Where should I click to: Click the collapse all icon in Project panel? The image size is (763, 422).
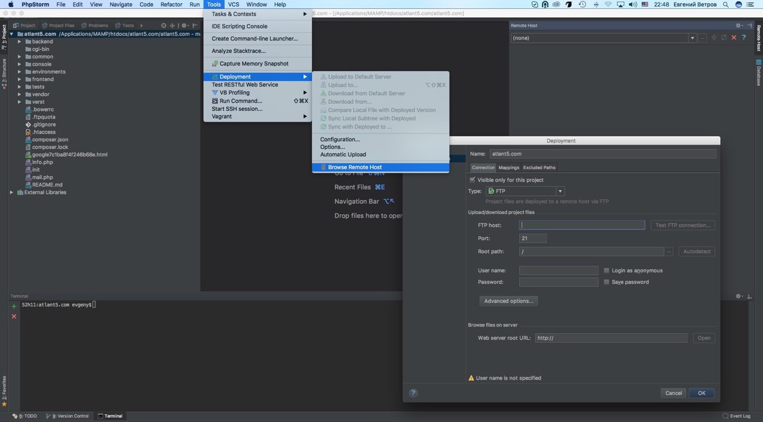tap(172, 26)
